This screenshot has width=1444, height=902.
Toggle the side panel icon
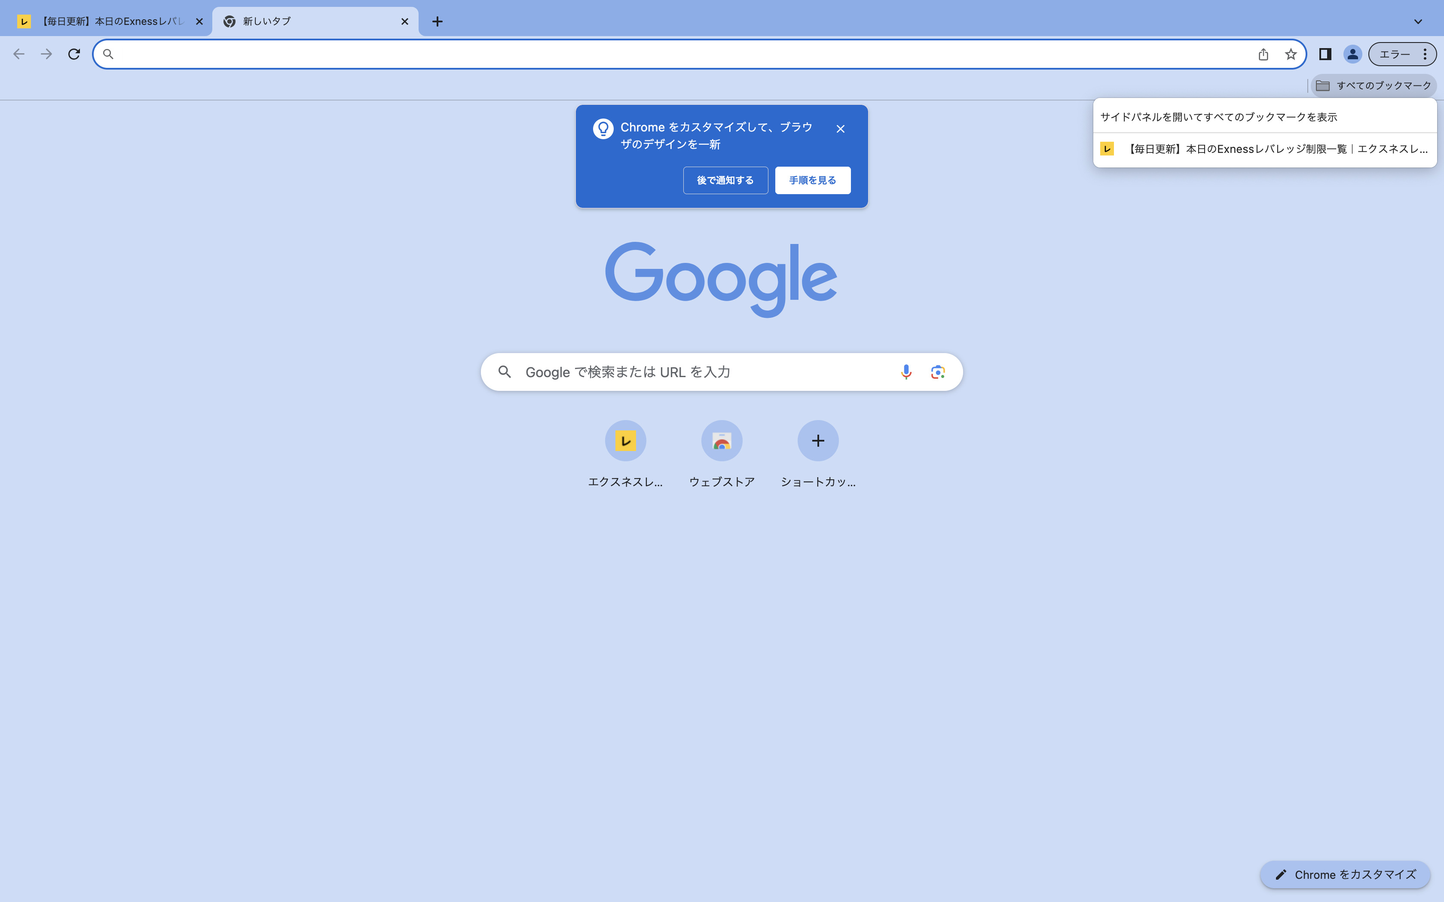pyautogui.click(x=1325, y=54)
